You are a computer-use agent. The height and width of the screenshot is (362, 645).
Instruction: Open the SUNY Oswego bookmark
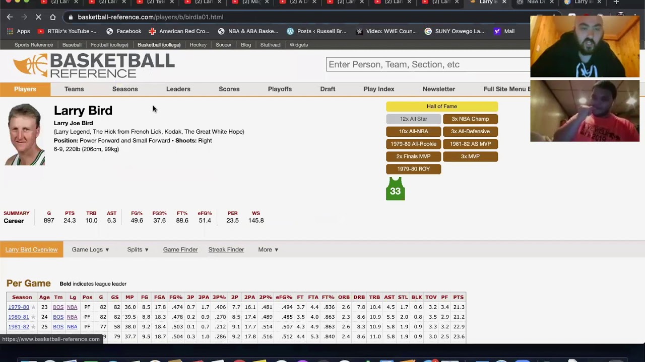pyautogui.click(x=454, y=31)
